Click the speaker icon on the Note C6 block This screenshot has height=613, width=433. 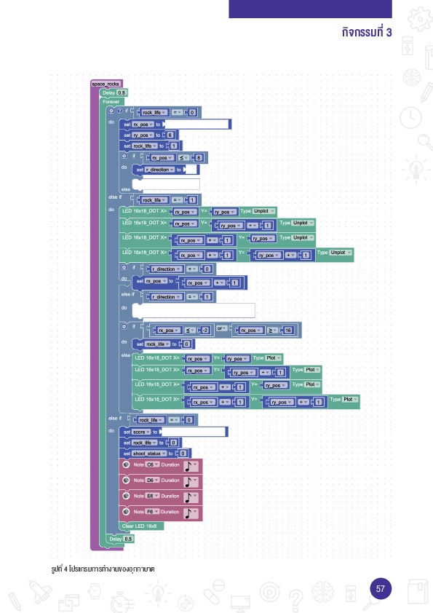(x=126, y=464)
